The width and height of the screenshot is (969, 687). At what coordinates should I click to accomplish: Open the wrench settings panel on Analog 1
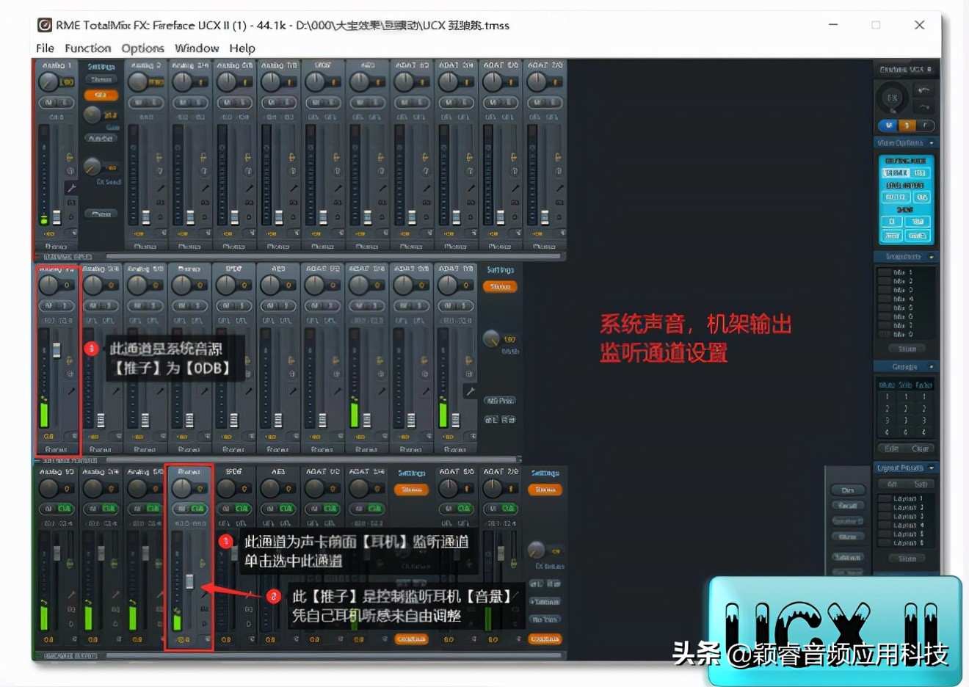(73, 186)
